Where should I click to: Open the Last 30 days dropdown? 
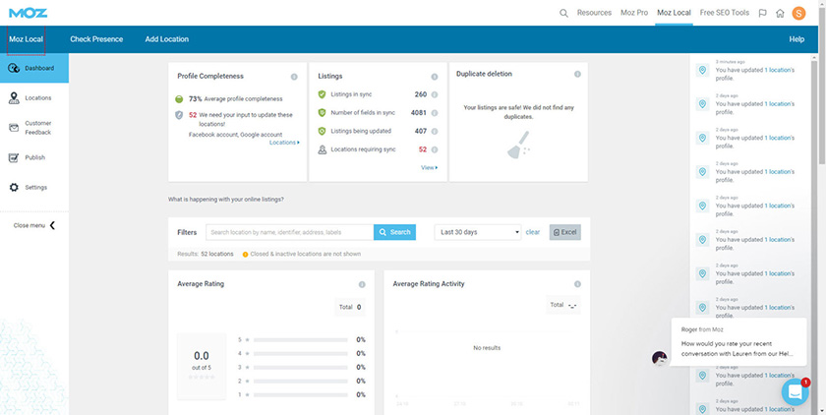pos(477,232)
